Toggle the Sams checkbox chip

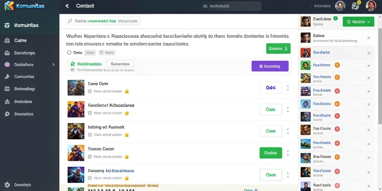click(107, 52)
